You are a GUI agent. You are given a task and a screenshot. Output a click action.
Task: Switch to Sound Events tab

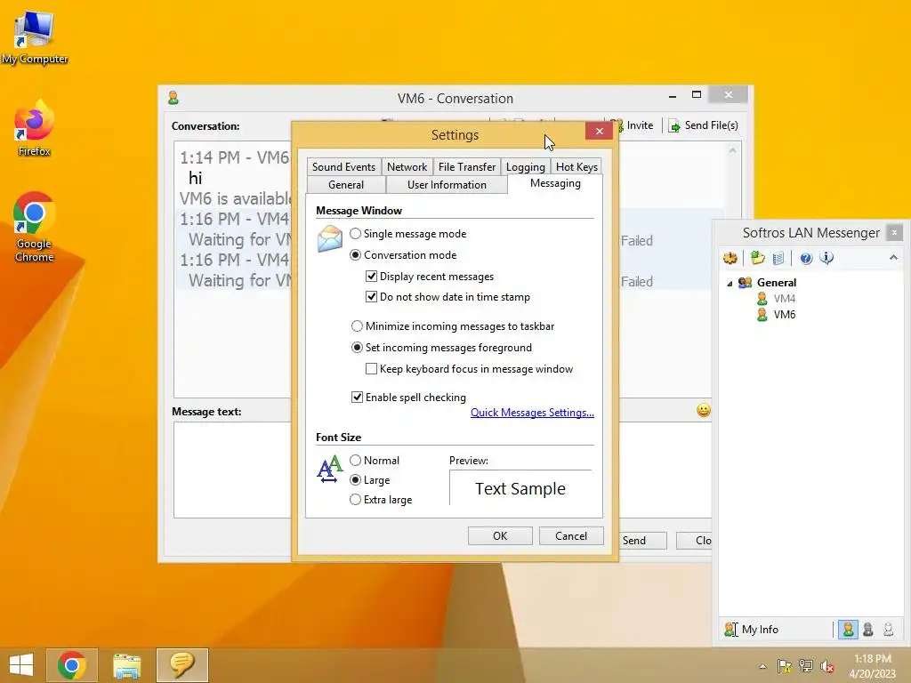(344, 167)
